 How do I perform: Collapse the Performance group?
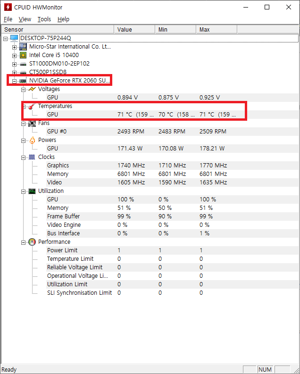click(23, 242)
